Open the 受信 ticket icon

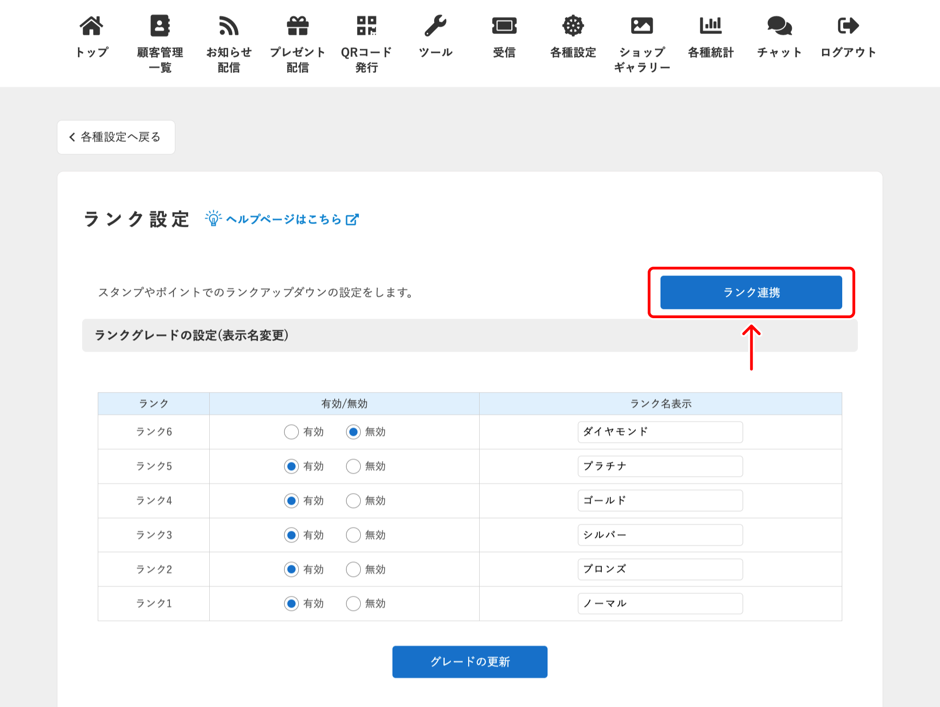pos(504,26)
